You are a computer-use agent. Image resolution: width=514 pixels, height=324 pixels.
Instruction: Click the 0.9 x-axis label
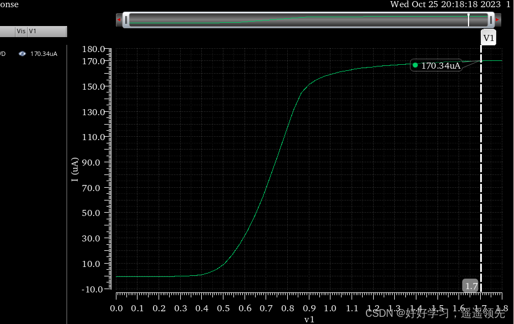coord(309,308)
